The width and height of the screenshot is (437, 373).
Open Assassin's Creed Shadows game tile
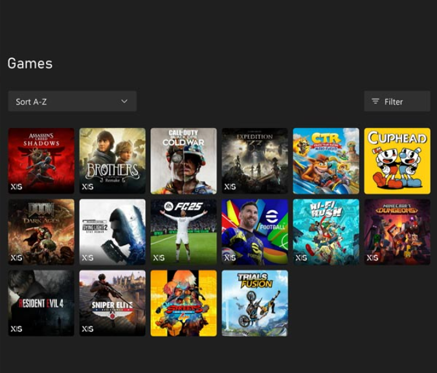(x=41, y=161)
